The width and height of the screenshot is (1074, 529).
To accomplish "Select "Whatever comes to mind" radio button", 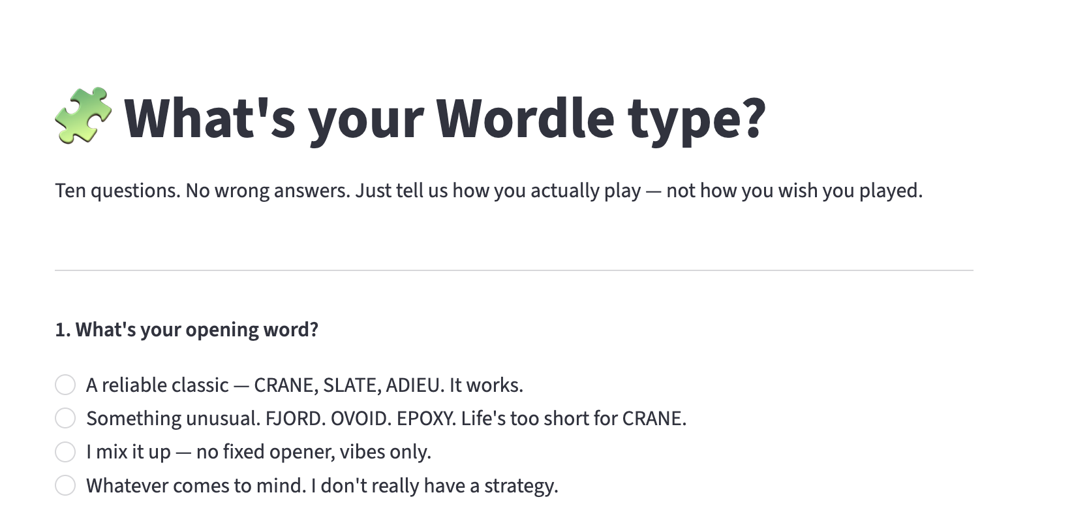I will coord(65,485).
